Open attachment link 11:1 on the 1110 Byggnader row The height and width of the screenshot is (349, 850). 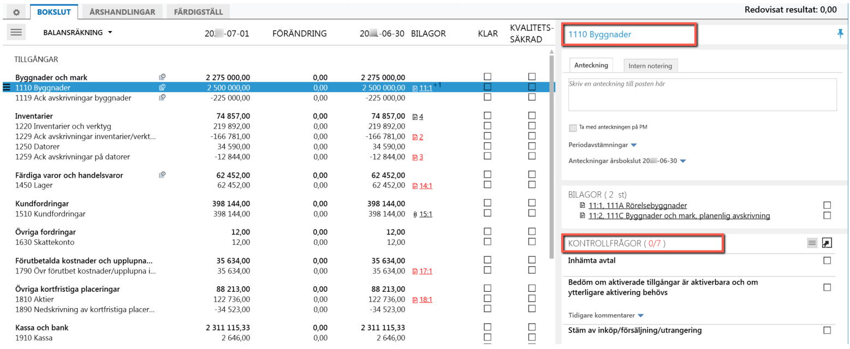(426, 88)
